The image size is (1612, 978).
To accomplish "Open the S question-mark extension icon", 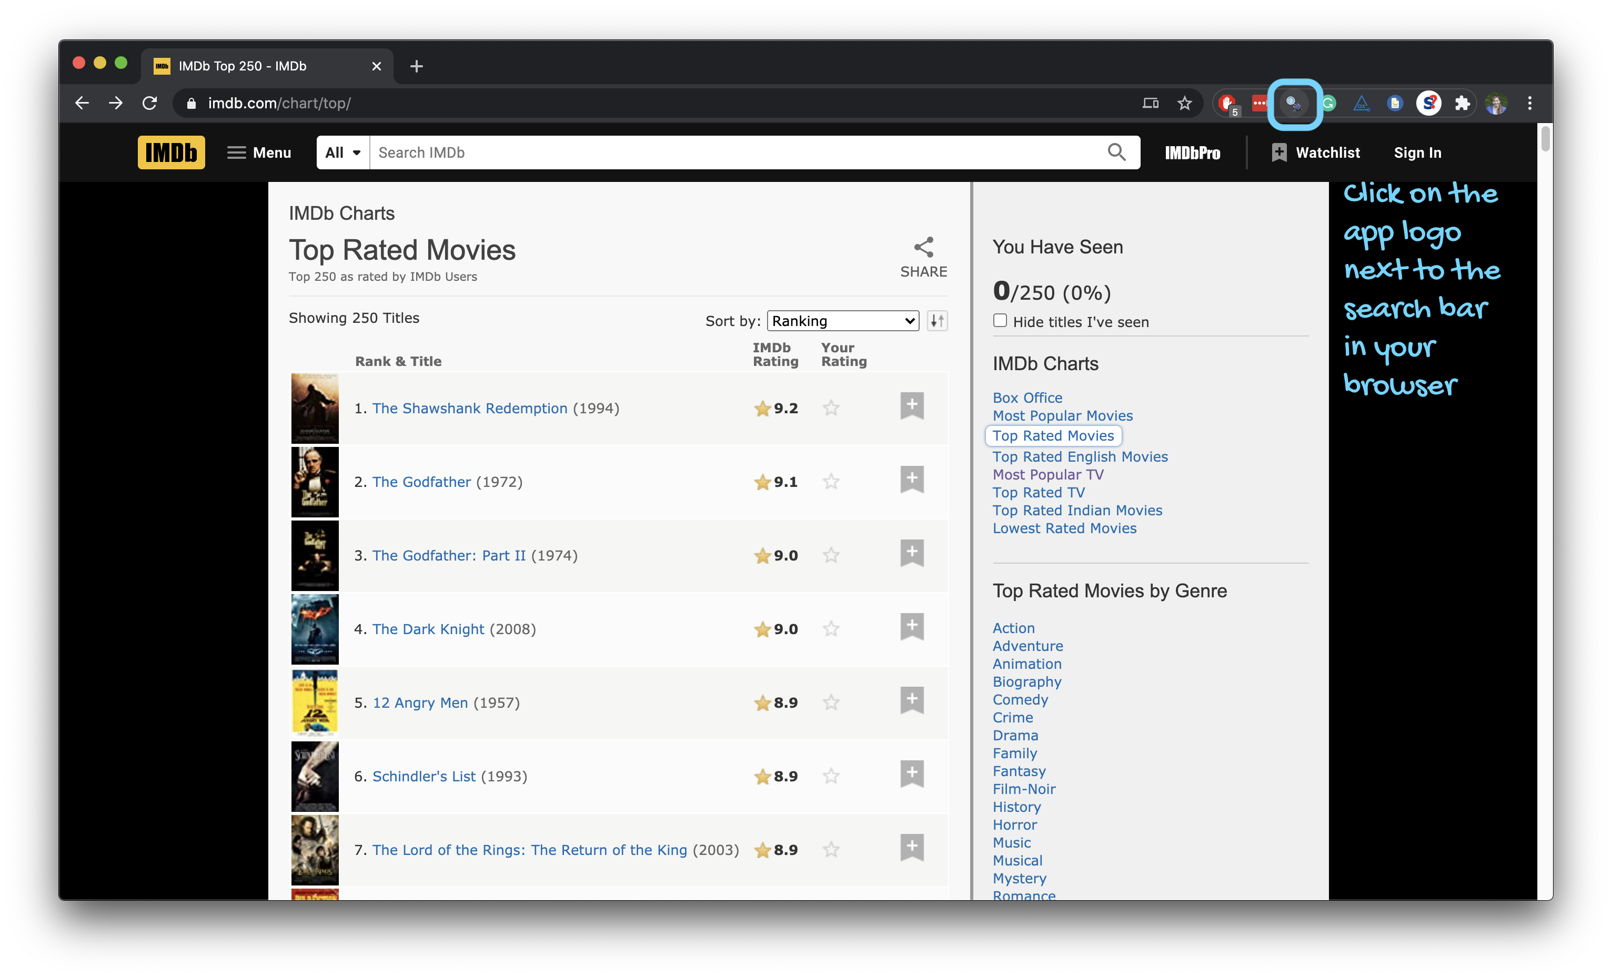I will click(1429, 103).
